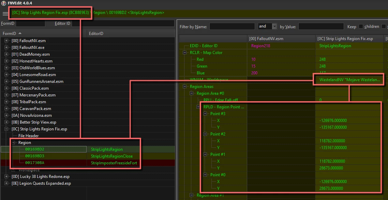Image resolution: width=388 pixels, height=200 pixels.
Task: Sort the tree by FormID column header
Action: 44,34
